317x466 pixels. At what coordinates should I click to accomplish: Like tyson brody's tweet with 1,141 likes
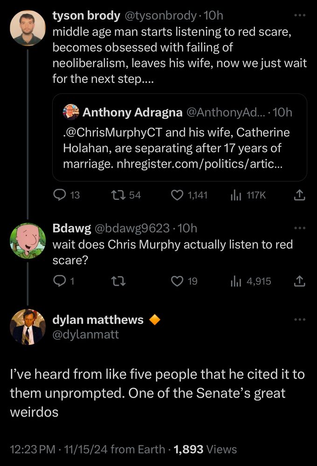(177, 195)
